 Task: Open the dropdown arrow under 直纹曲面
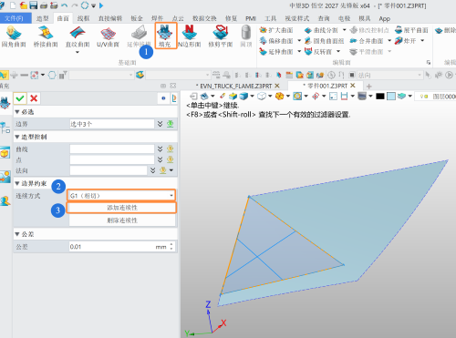(x=78, y=53)
